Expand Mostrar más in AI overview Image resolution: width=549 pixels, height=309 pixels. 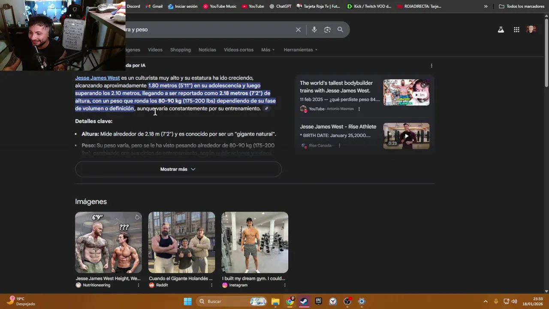178,169
